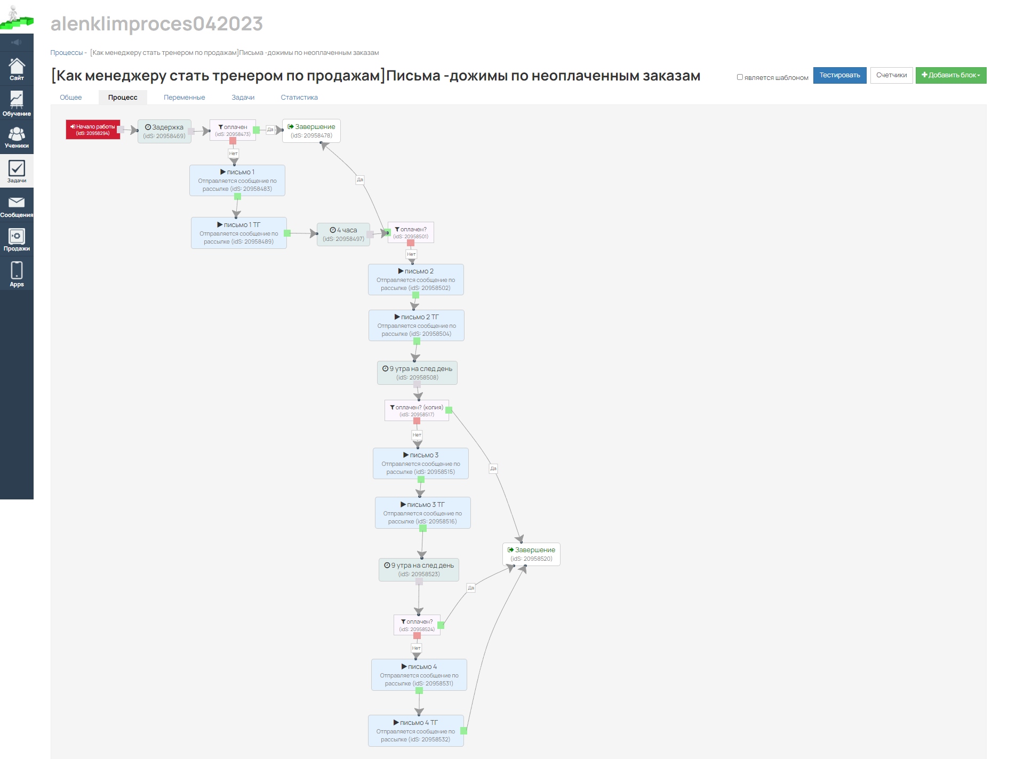Screen dimensions: 1024x759
Task: Click the green output connector of 'письмо 4 ТГ'
Action: [x=463, y=731]
